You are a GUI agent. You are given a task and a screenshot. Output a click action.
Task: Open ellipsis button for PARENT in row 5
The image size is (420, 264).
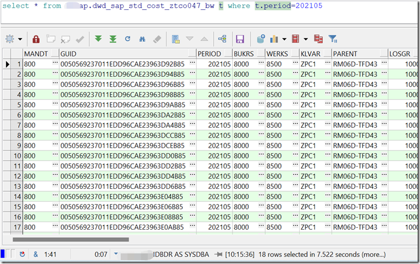[x=384, y=104]
